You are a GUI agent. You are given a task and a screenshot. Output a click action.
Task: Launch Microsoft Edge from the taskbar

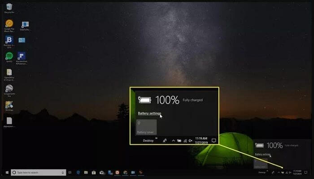pos(78,172)
